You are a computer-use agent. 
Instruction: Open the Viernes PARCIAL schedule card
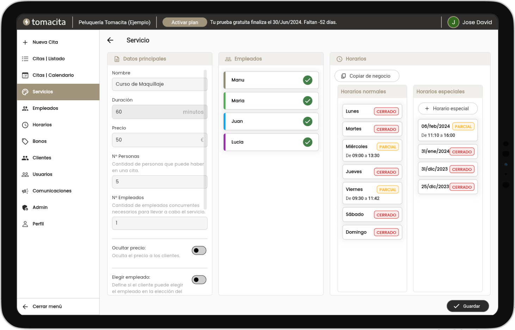[x=372, y=193]
